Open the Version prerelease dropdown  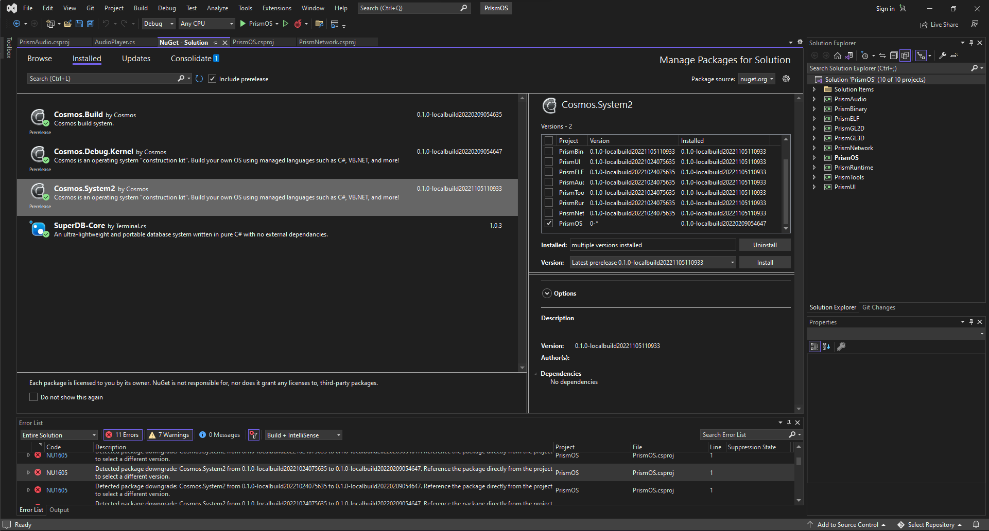[732, 262]
